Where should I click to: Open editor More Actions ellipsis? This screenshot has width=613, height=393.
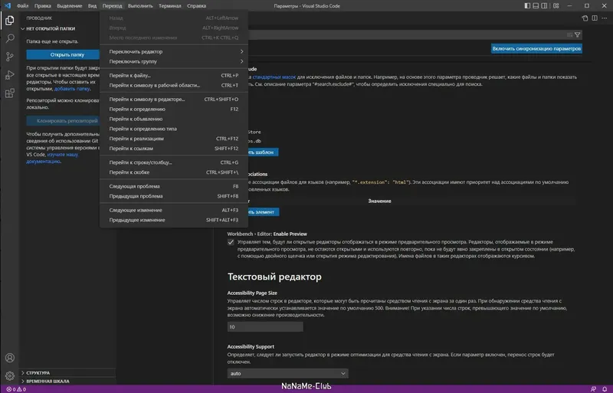point(605,18)
